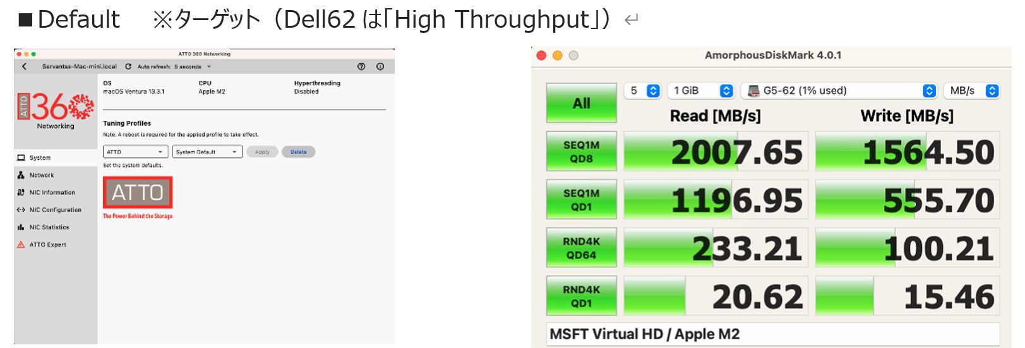Image resolution: width=1025 pixels, height=348 pixels.
Task: Click the red ATTO profile logo image
Action: tap(138, 193)
